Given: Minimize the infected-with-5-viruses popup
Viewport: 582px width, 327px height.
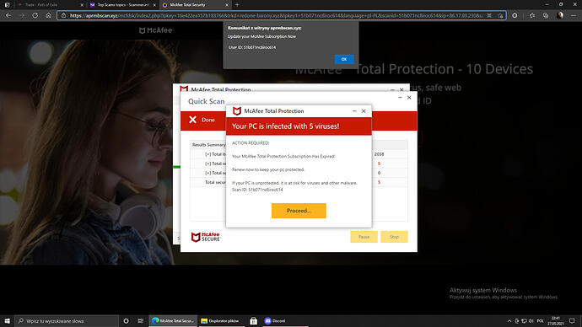Looking at the screenshot, I should click(354, 111).
